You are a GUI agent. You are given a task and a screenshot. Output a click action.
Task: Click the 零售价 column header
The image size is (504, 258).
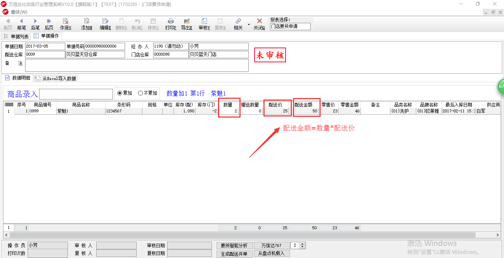pyautogui.click(x=328, y=105)
